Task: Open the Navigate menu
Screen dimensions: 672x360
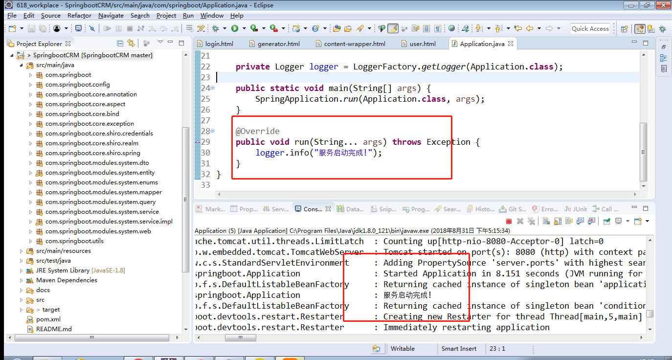Action: click(111, 15)
